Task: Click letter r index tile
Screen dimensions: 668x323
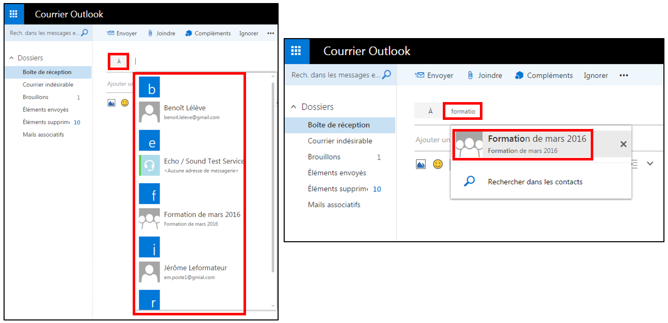Action: coord(149,300)
